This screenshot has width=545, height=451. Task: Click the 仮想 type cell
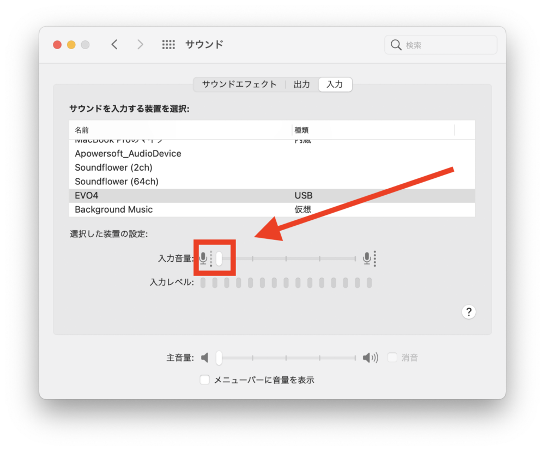click(x=302, y=209)
